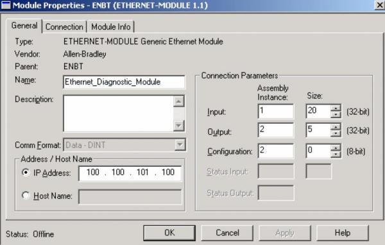
Task: Confirm with the OK button
Action: pos(169,233)
